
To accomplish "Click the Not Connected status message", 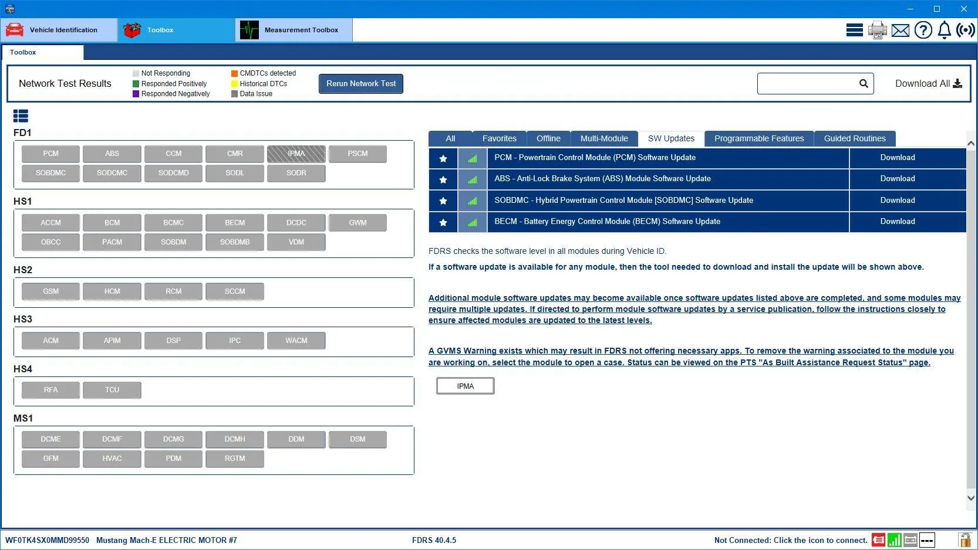I will point(791,541).
